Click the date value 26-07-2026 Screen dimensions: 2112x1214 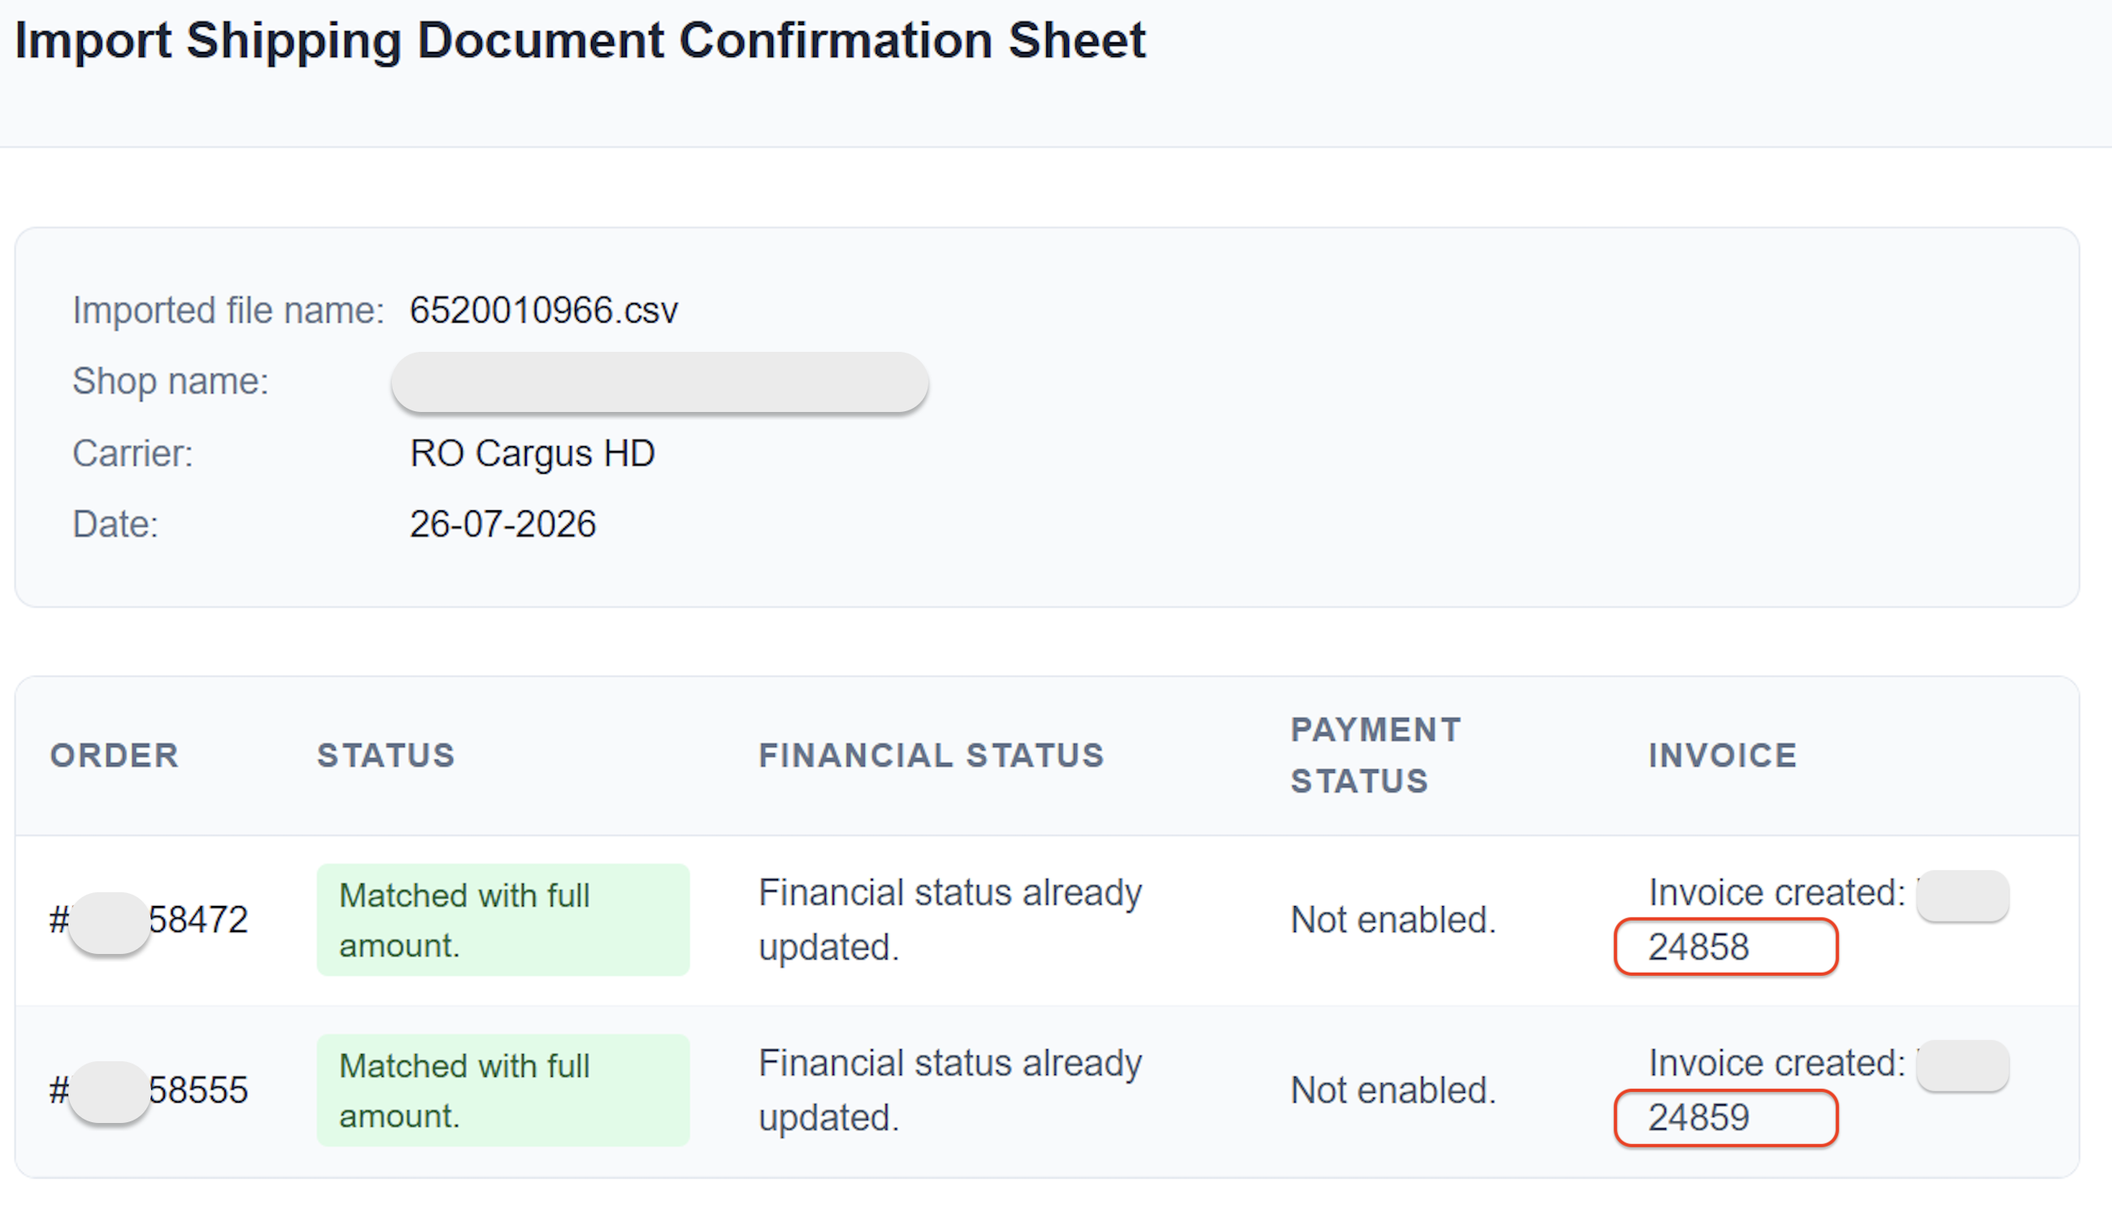(x=503, y=524)
